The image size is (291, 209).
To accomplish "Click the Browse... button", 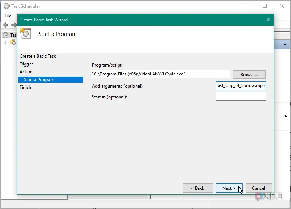I will (249, 74).
